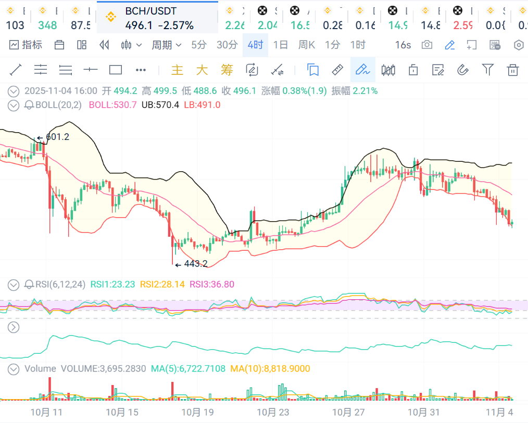Click the gold 主 button

[x=178, y=70]
